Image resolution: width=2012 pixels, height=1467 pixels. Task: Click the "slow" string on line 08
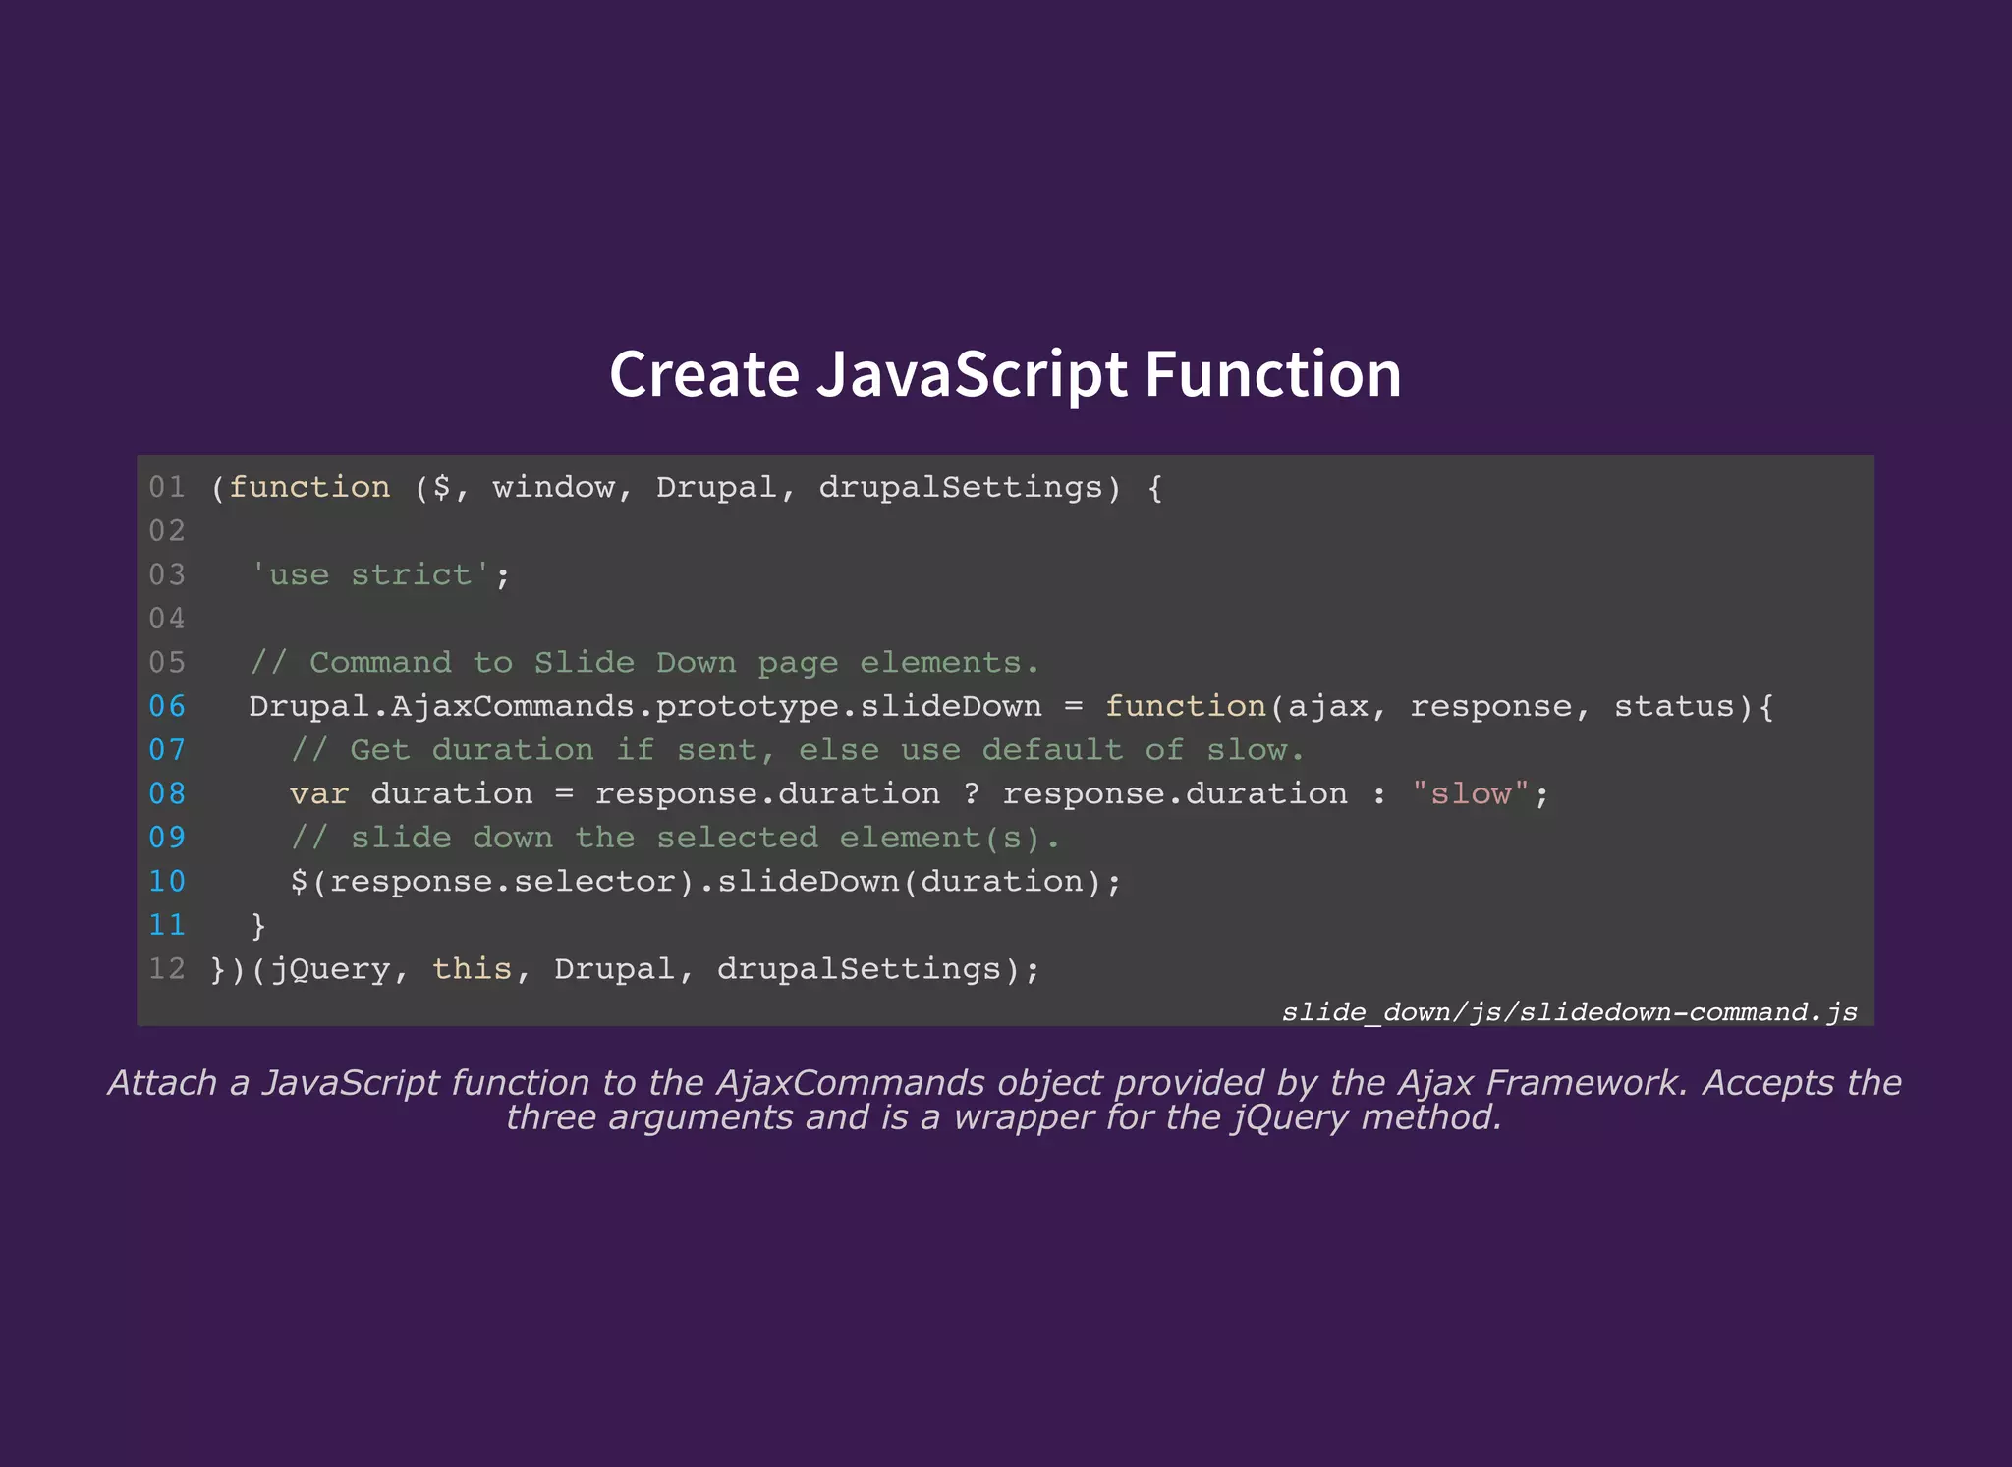coord(1471,793)
